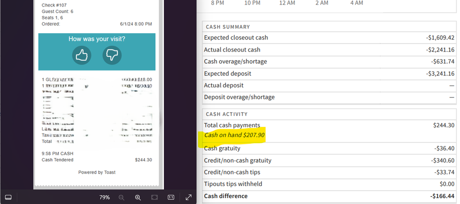Click the 79% zoom level indicator
Screen dimensions: 460x204
point(105,197)
